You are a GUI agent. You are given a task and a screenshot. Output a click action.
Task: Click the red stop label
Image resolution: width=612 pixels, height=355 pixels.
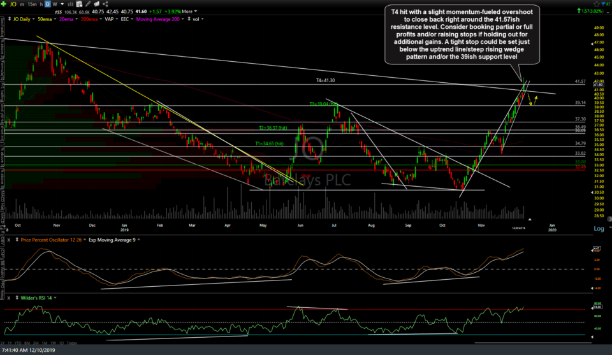click(x=306, y=176)
